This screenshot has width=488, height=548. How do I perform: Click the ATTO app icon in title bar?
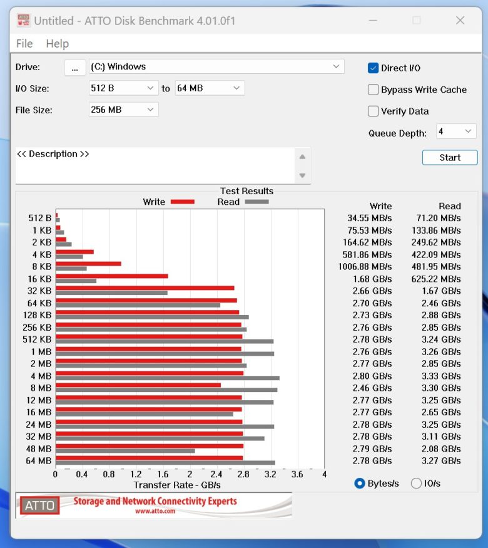[23, 20]
